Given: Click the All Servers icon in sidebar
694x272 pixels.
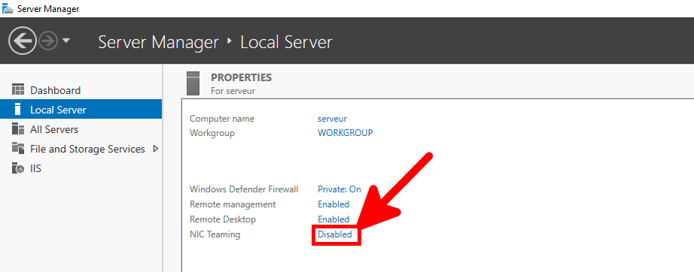Looking at the screenshot, I should [18, 129].
